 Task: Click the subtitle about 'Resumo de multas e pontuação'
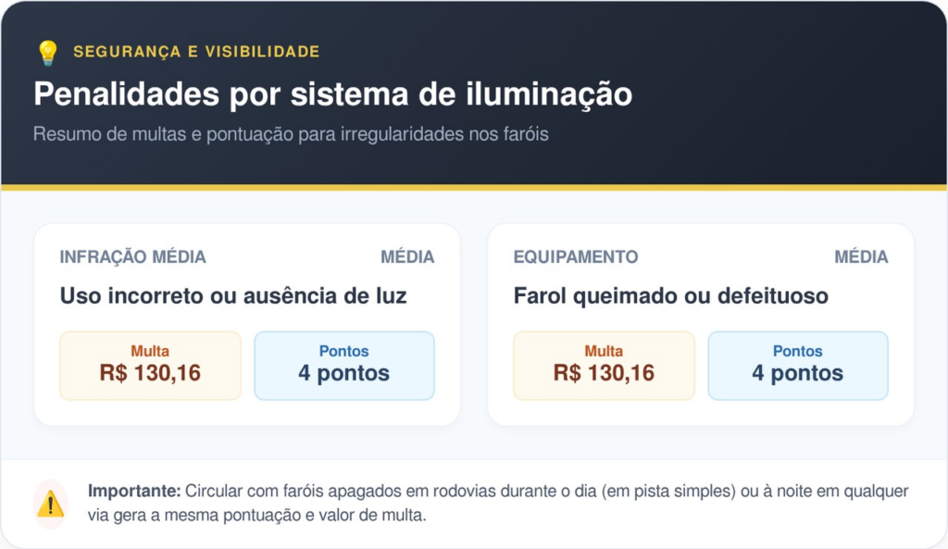pos(291,134)
